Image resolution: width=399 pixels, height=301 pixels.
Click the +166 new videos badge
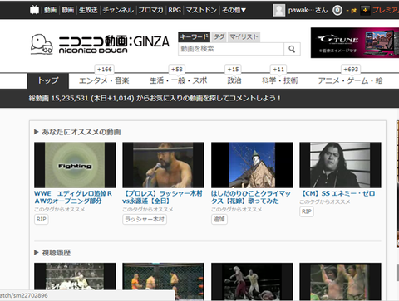coord(105,70)
